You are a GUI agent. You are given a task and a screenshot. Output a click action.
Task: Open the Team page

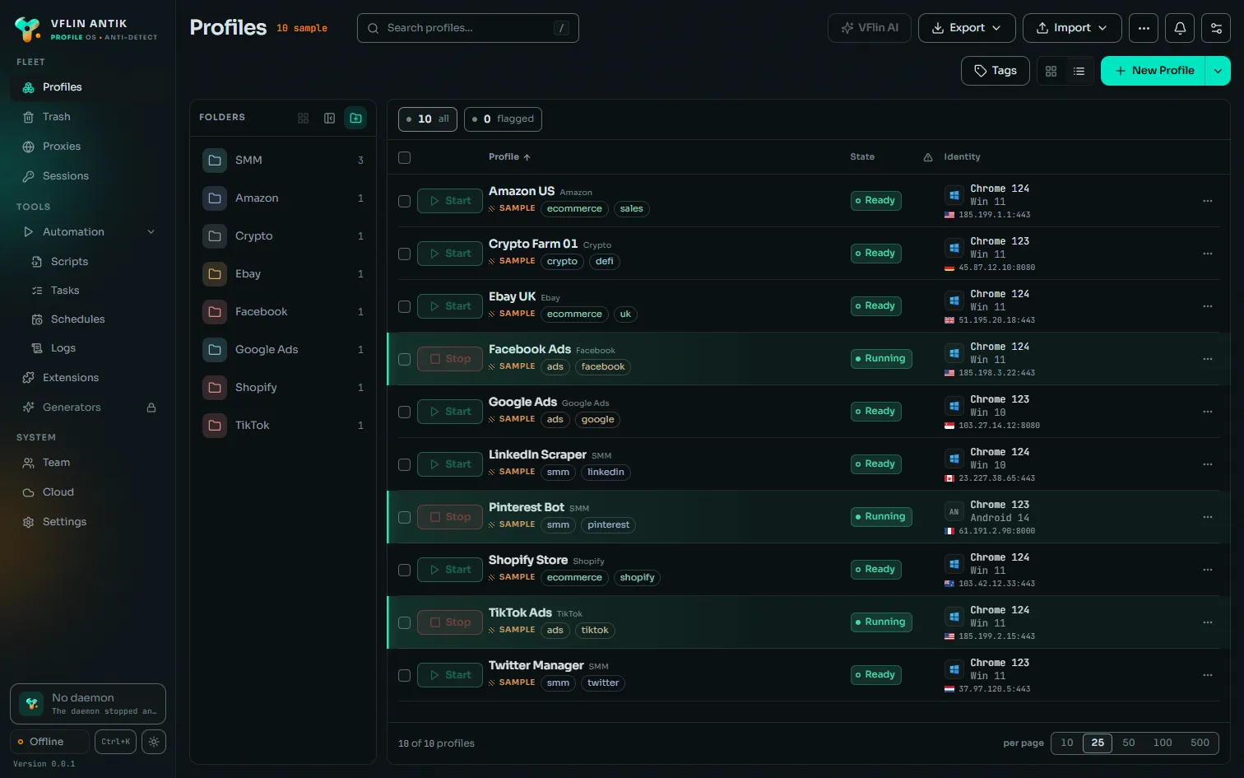click(x=87, y=463)
